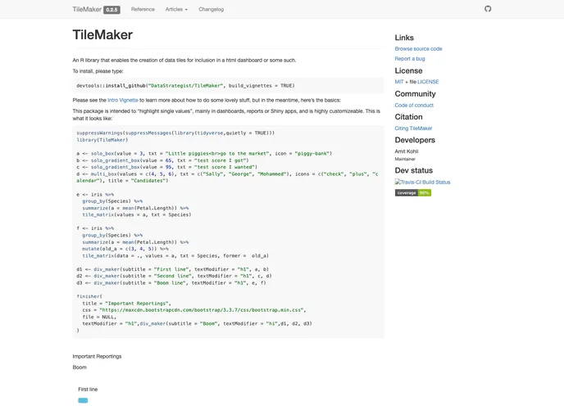Click the 'TileMaker' page heading
Image resolution: width=564 pixels, height=419 pixels.
click(102, 35)
